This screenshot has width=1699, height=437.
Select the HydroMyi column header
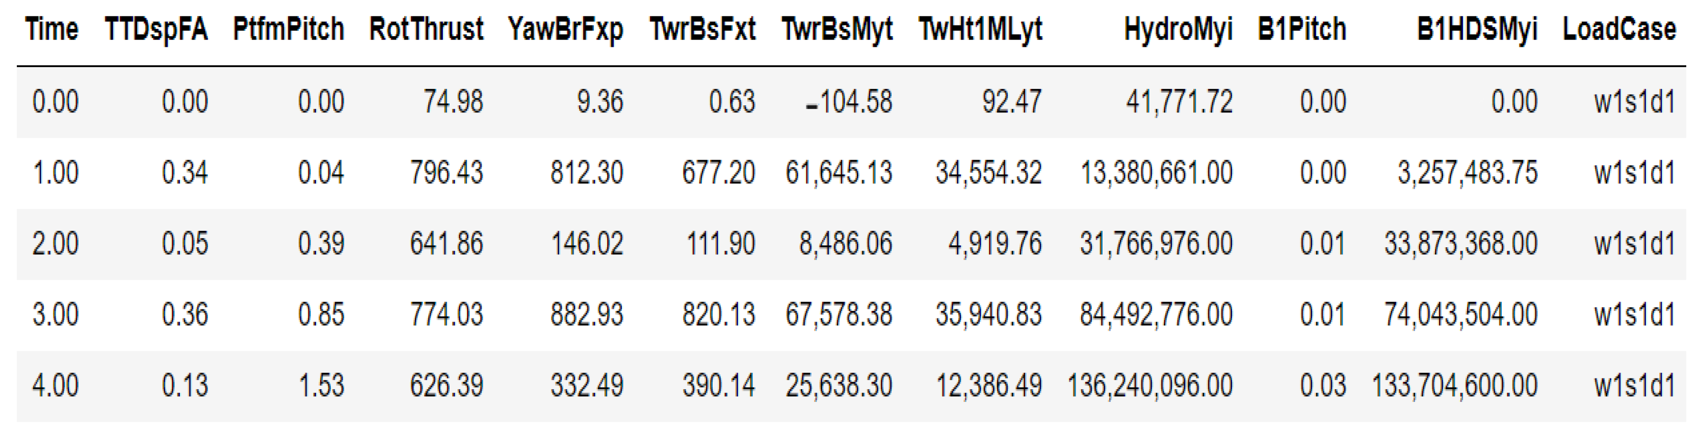[1178, 30]
